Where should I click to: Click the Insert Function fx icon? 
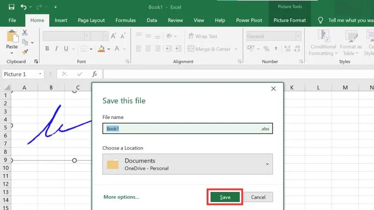[94, 74]
